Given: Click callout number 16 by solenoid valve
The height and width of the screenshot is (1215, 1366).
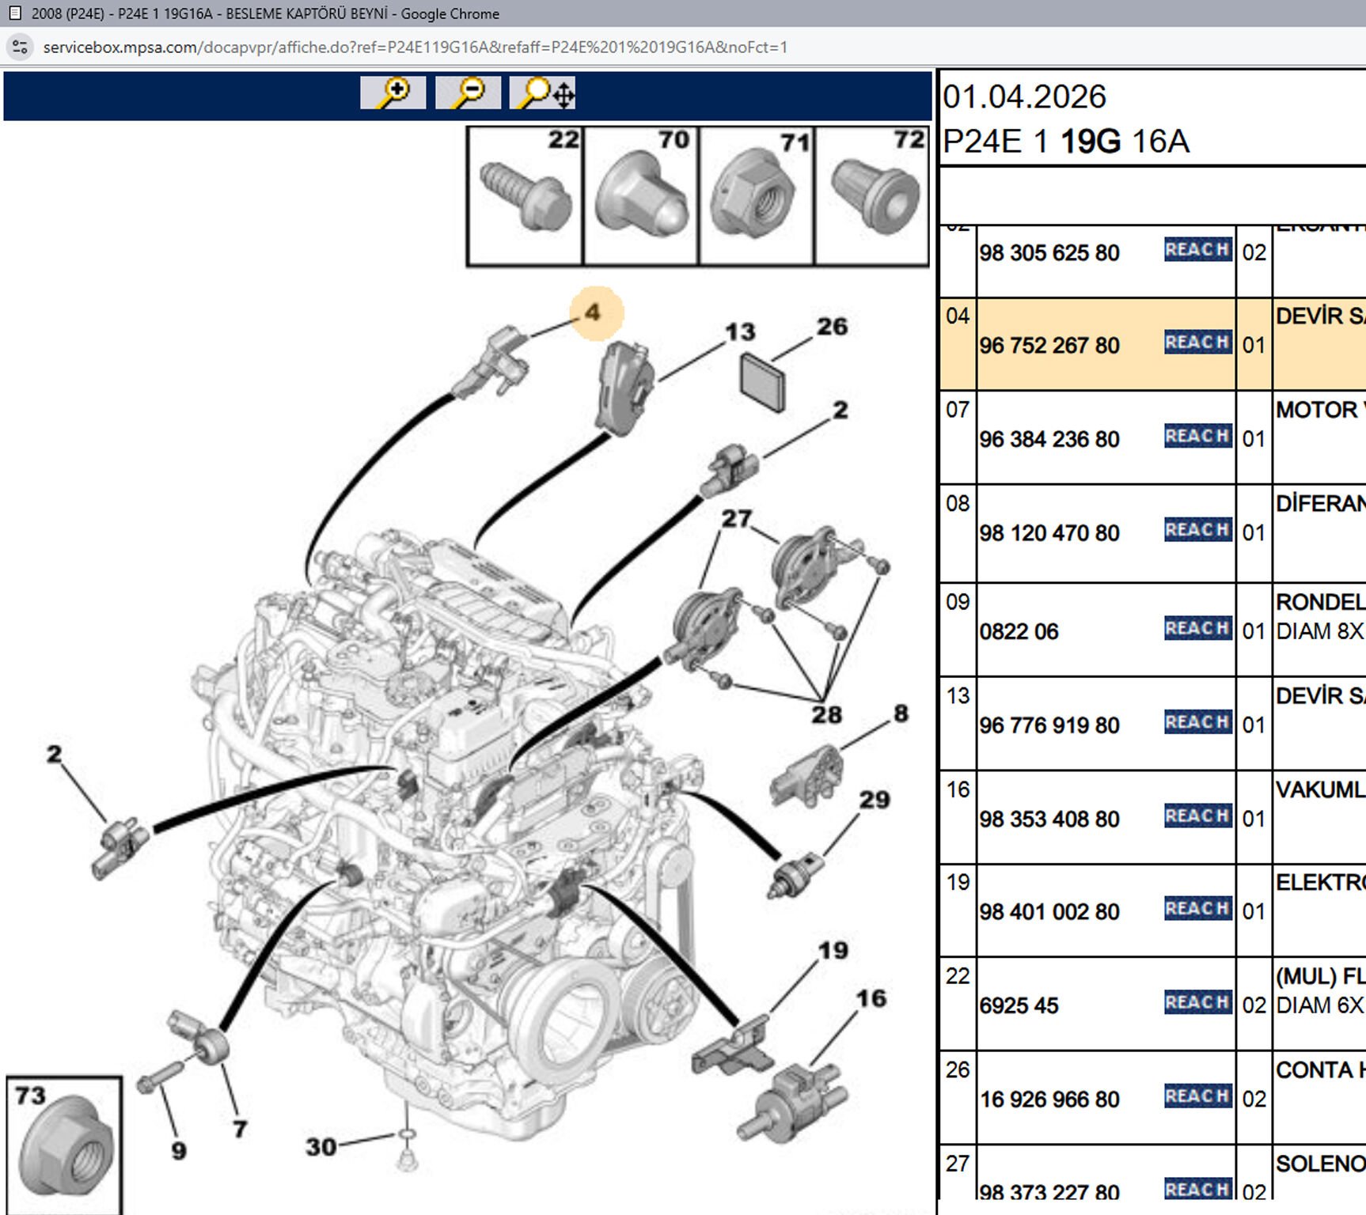Looking at the screenshot, I should [x=871, y=998].
